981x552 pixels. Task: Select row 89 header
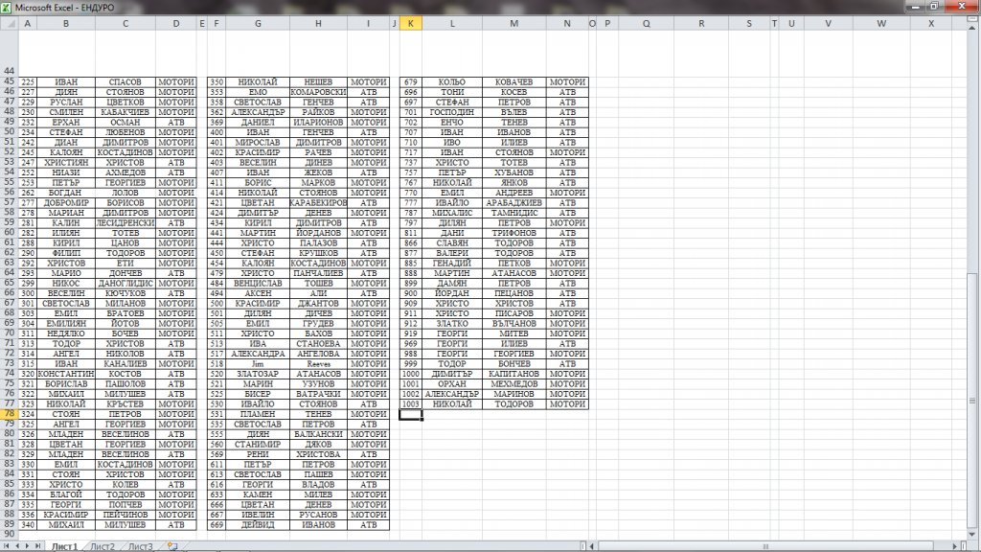tap(9, 524)
